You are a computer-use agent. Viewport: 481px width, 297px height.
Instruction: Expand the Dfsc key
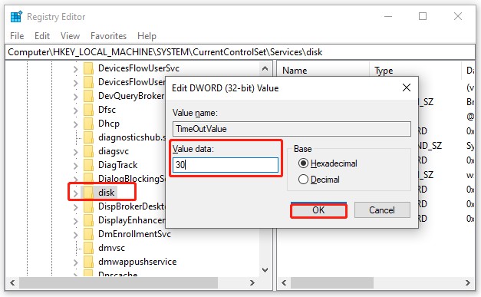pos(75,111)
